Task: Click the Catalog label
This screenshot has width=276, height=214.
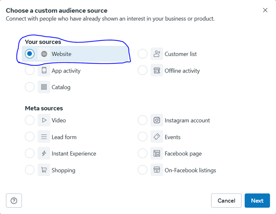Action: (61, 87)
